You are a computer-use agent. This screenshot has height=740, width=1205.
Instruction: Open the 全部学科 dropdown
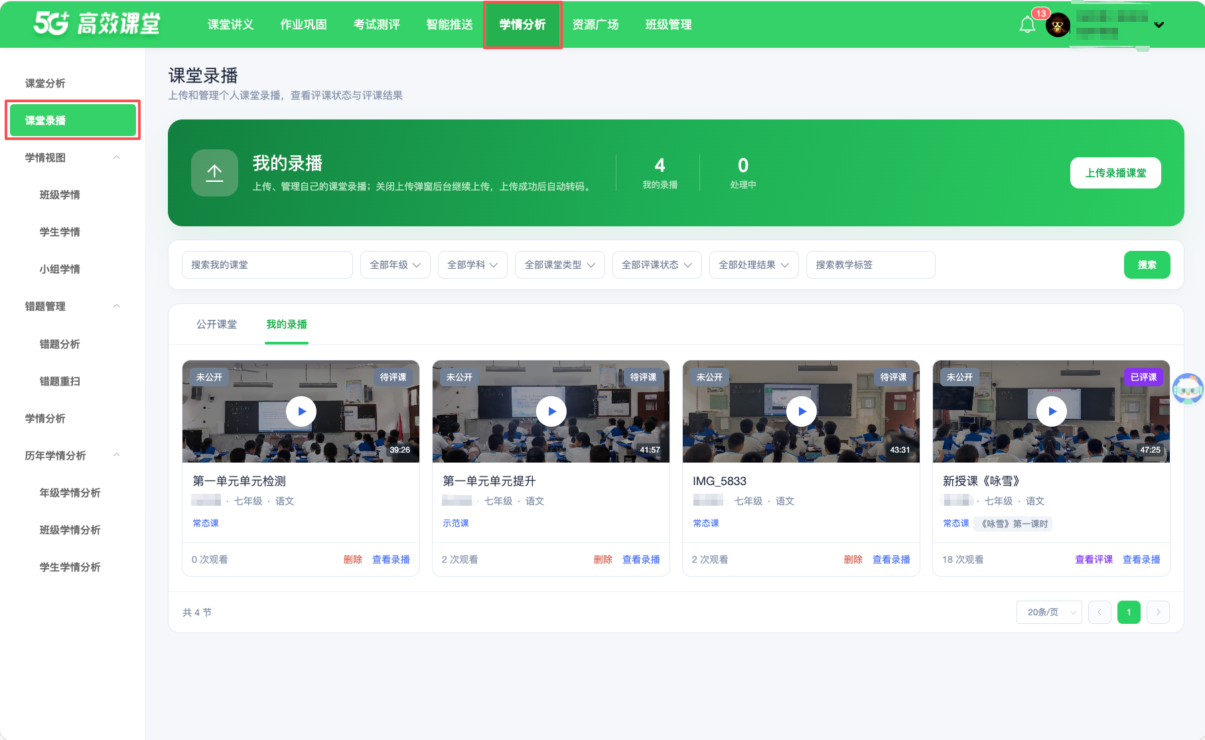(x=472, y=265)
